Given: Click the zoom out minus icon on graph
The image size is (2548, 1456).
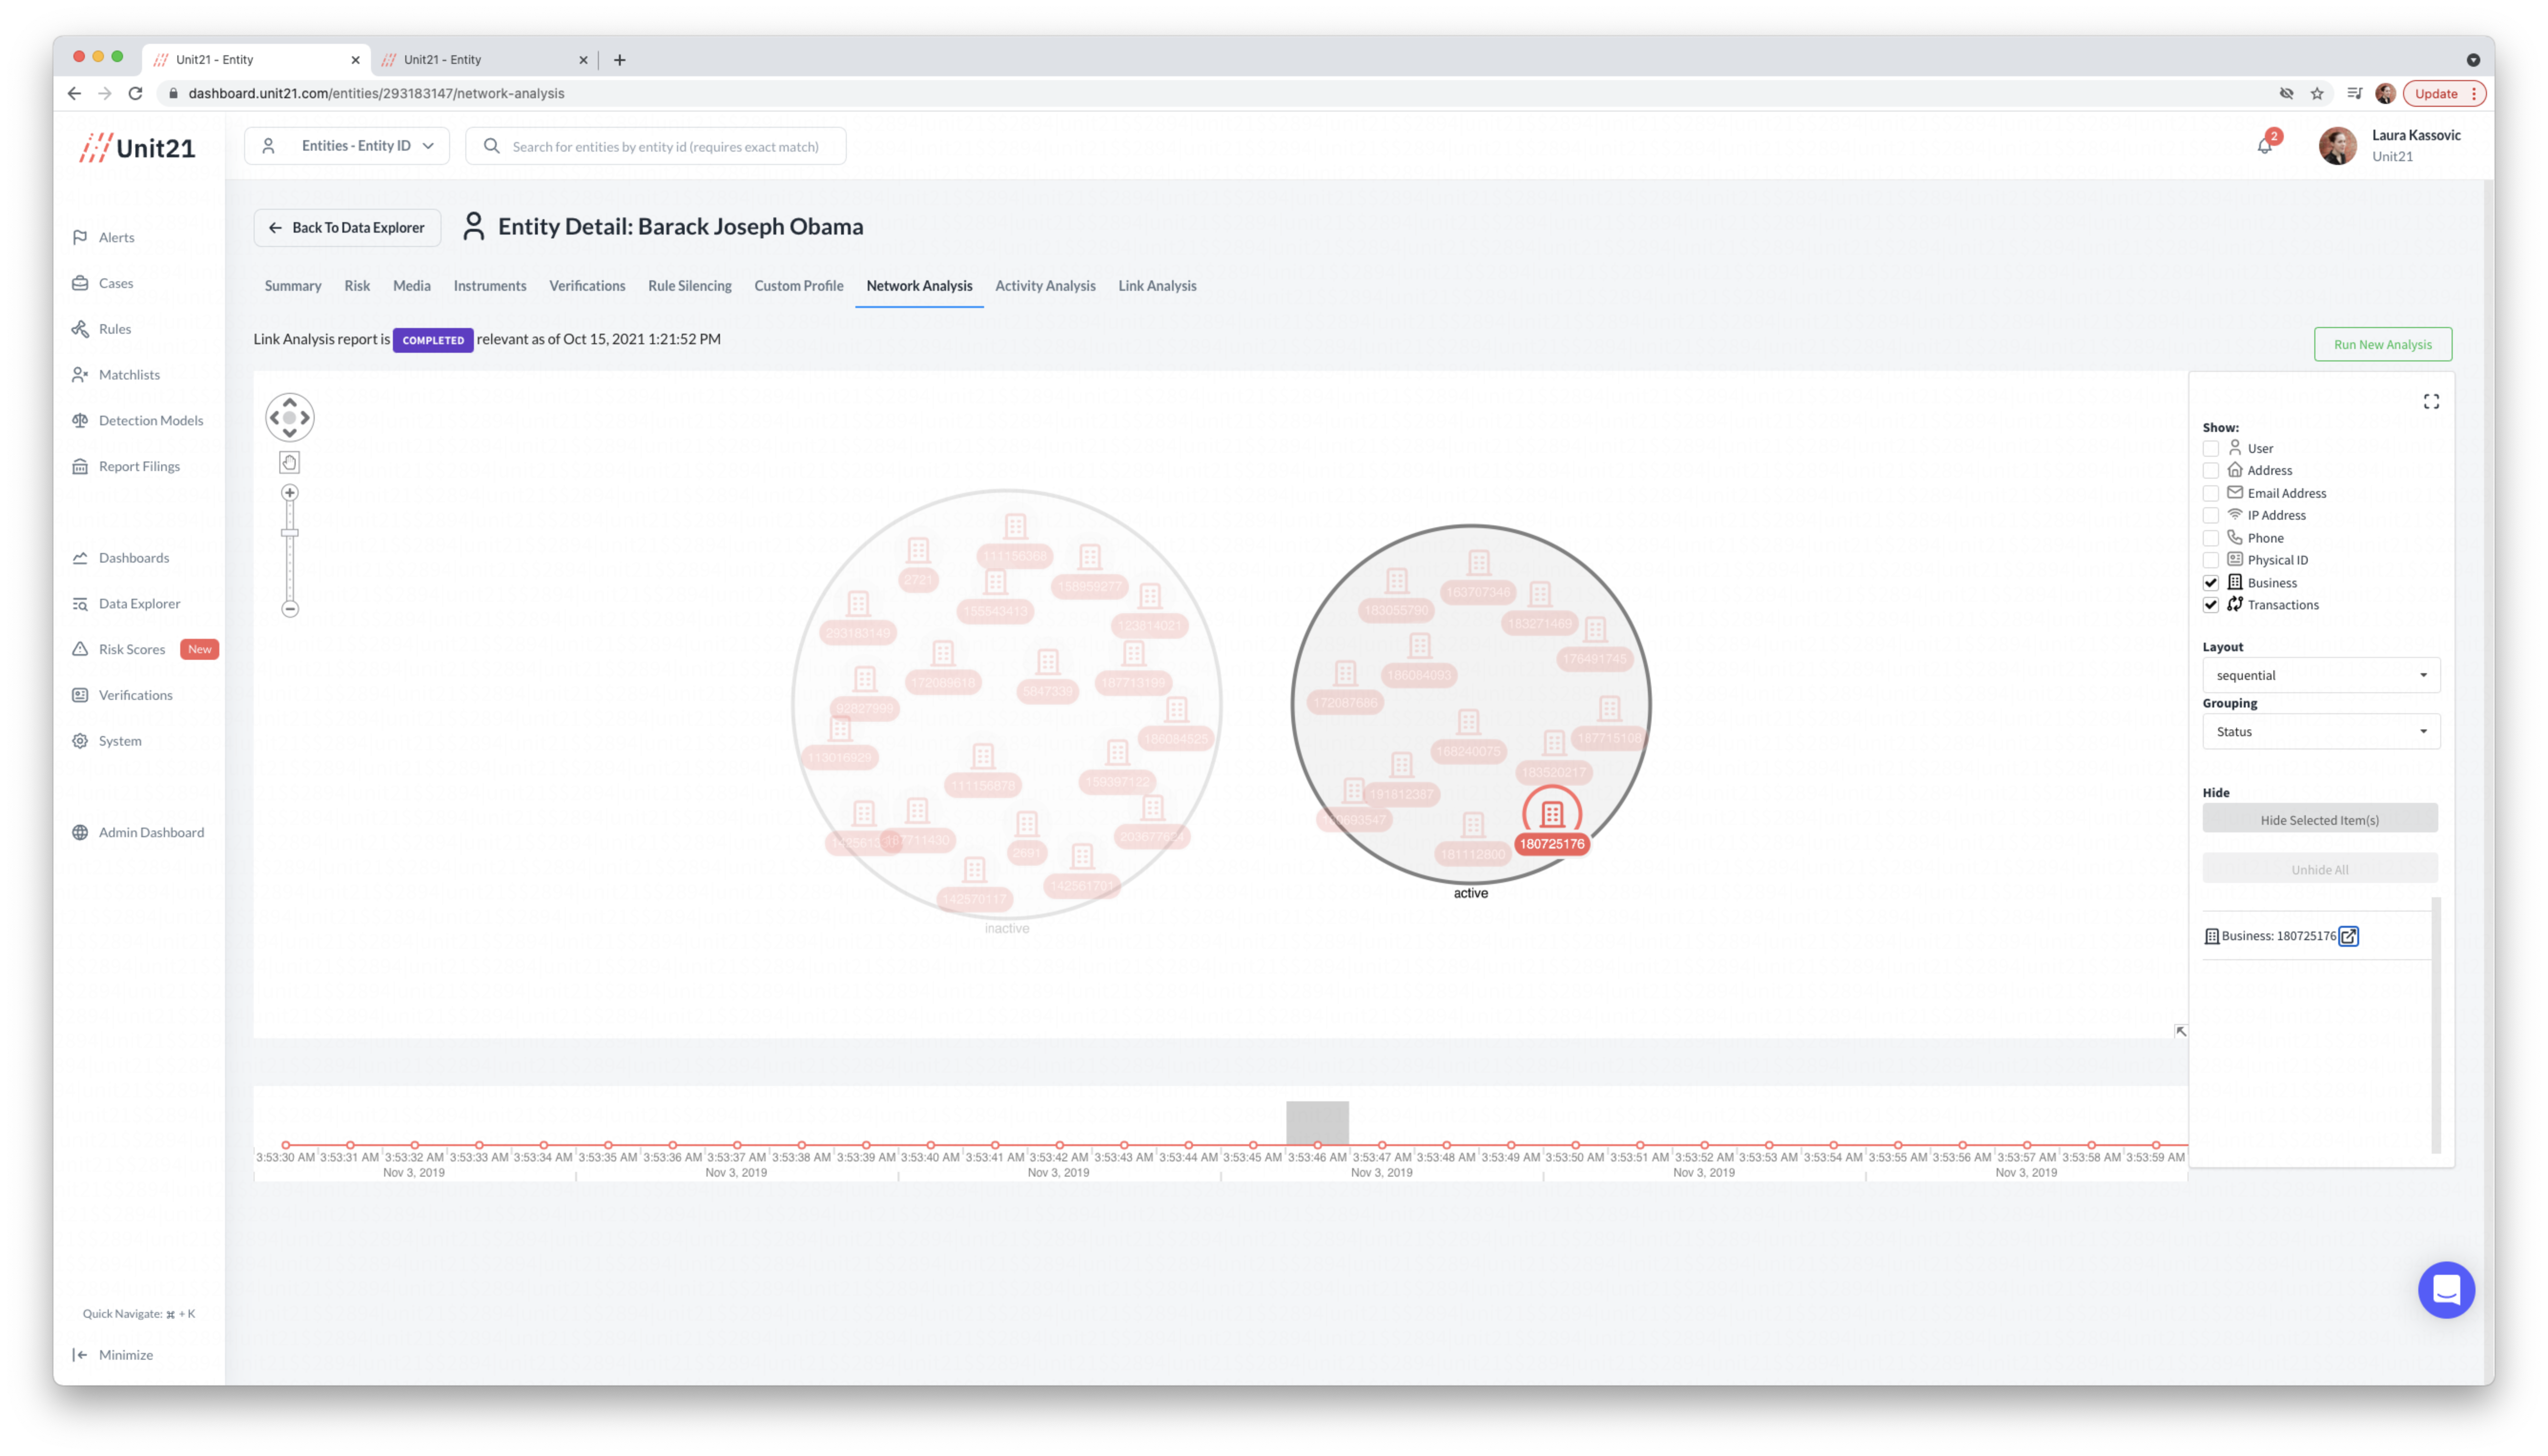Looking at the screenshot, I should [x=290, y=609].
